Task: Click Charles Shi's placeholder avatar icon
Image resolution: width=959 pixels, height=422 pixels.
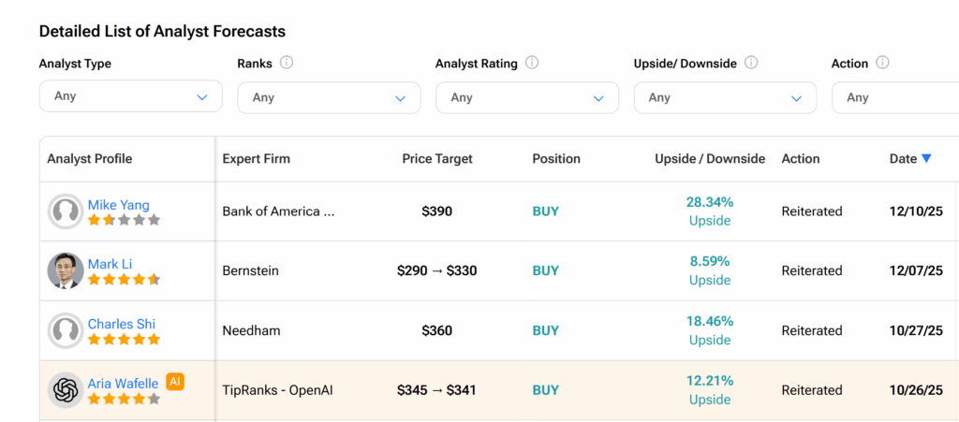Action: (66, 330)
